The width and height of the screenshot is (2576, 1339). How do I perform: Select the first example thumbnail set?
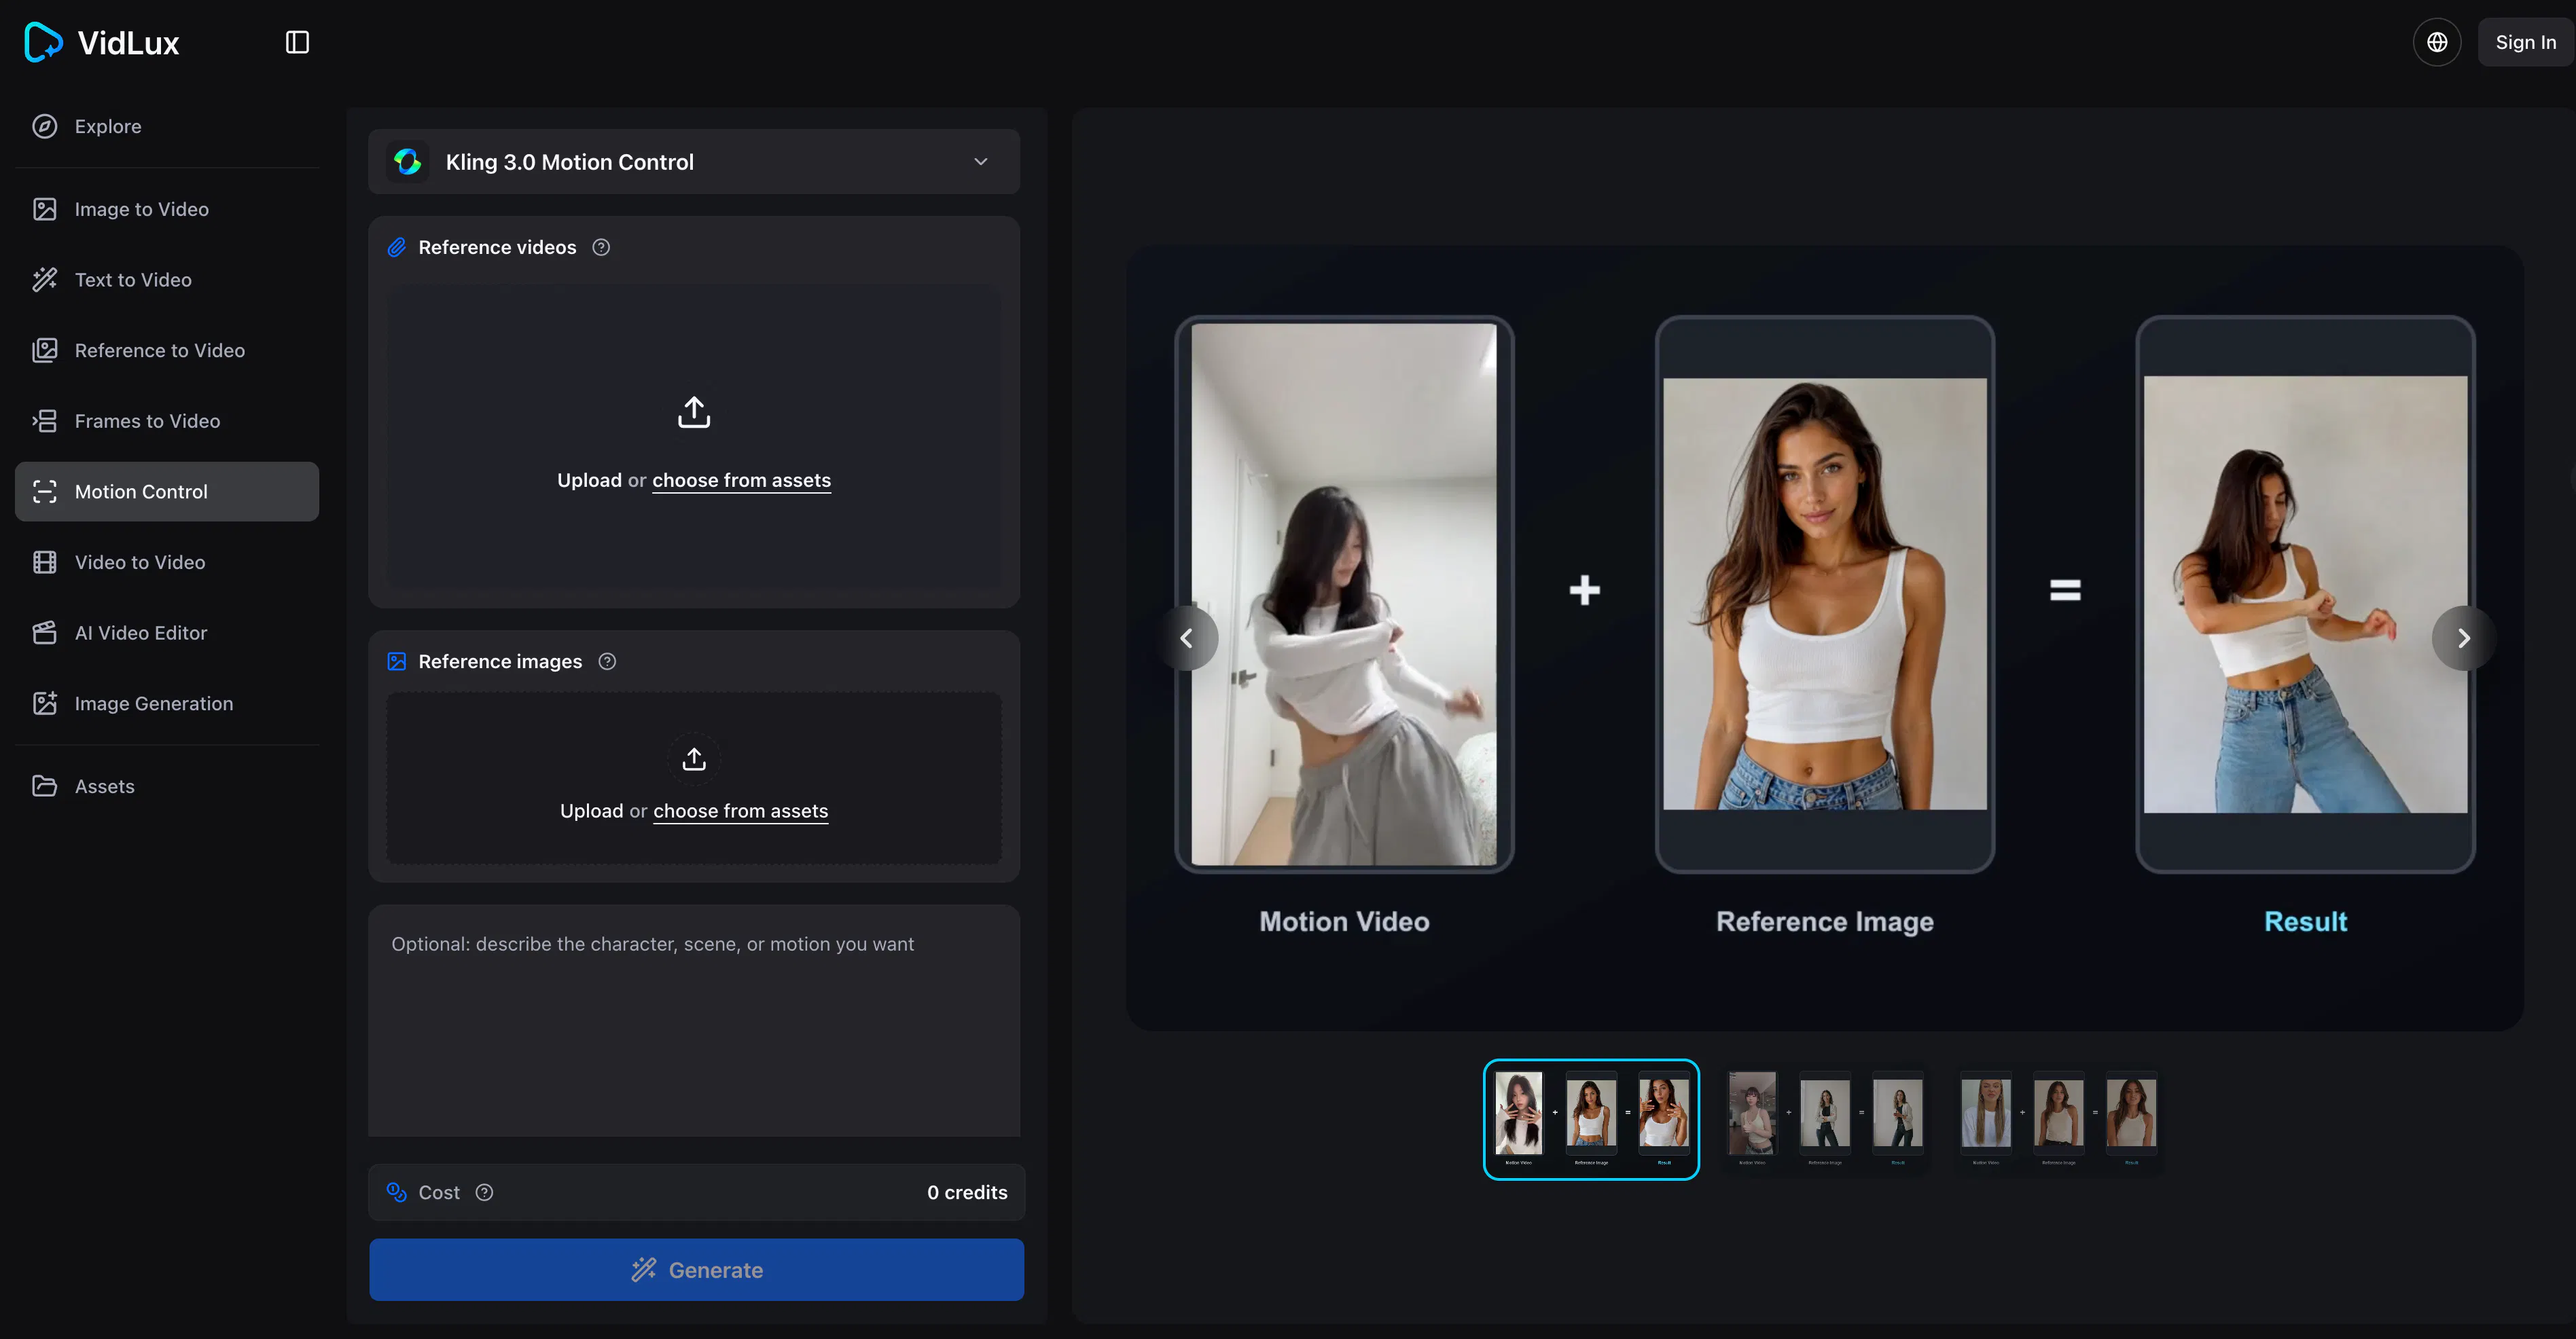[1591, 1119]
